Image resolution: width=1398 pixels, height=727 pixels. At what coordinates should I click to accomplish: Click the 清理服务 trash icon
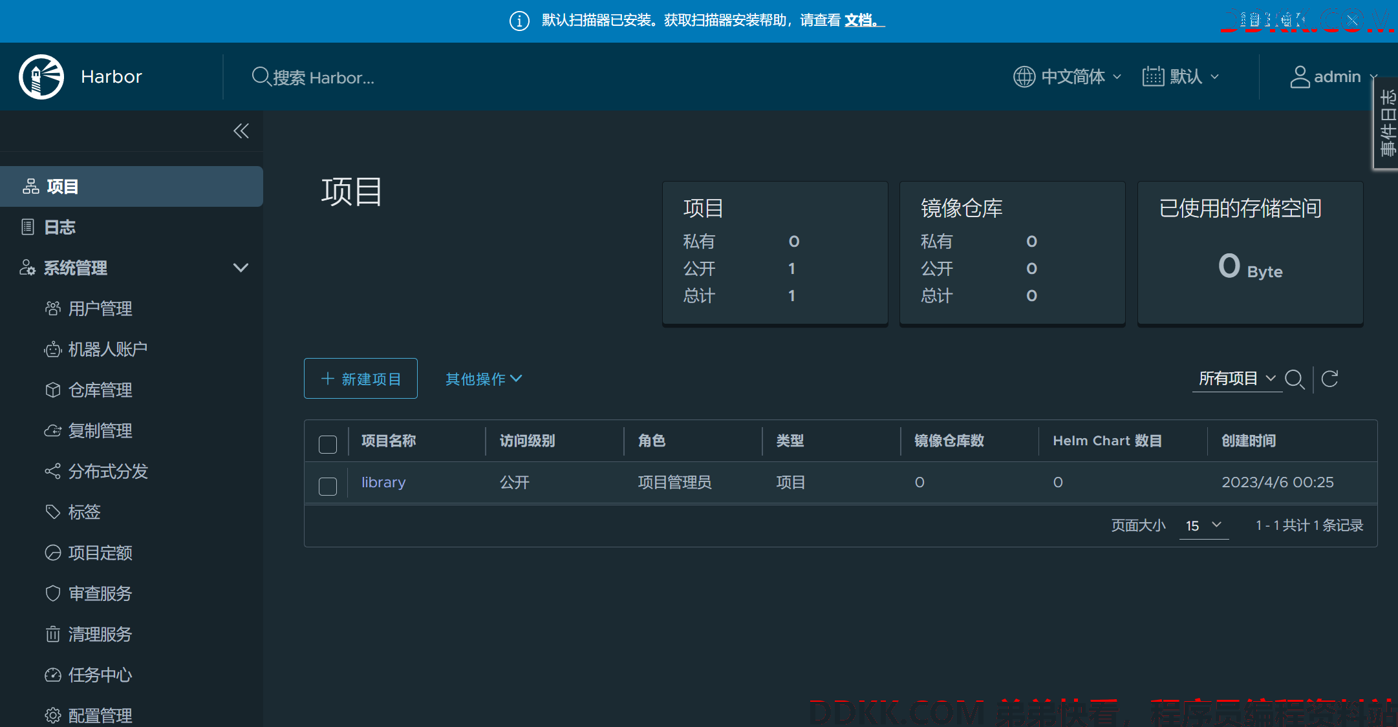click(x=53, y=634)
